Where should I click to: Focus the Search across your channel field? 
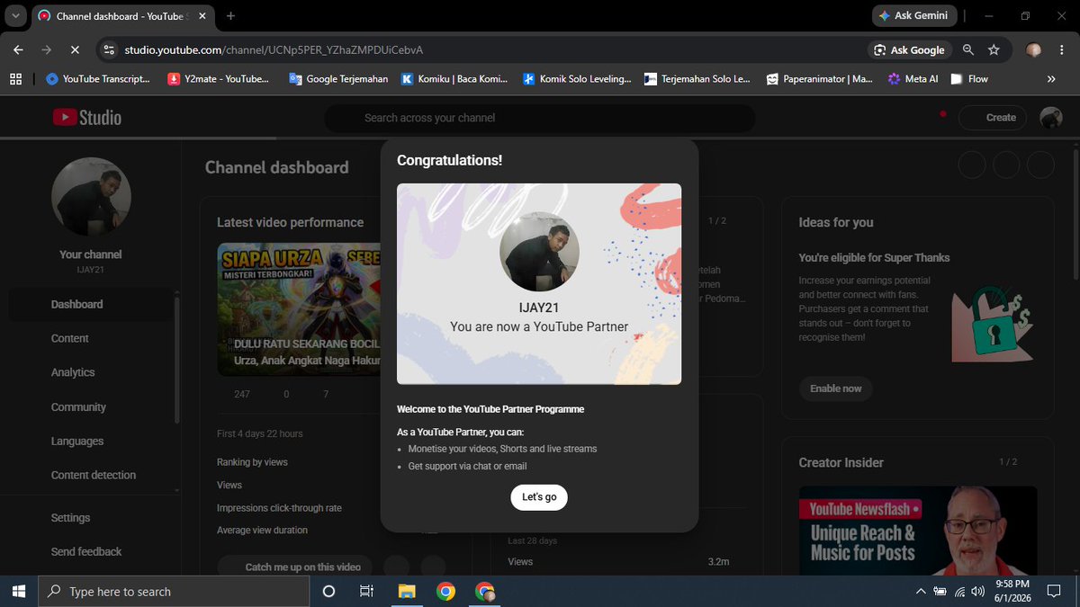[x=540, y=118]
